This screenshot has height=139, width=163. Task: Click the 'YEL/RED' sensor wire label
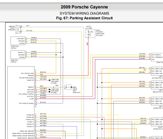tap(142, 84)
